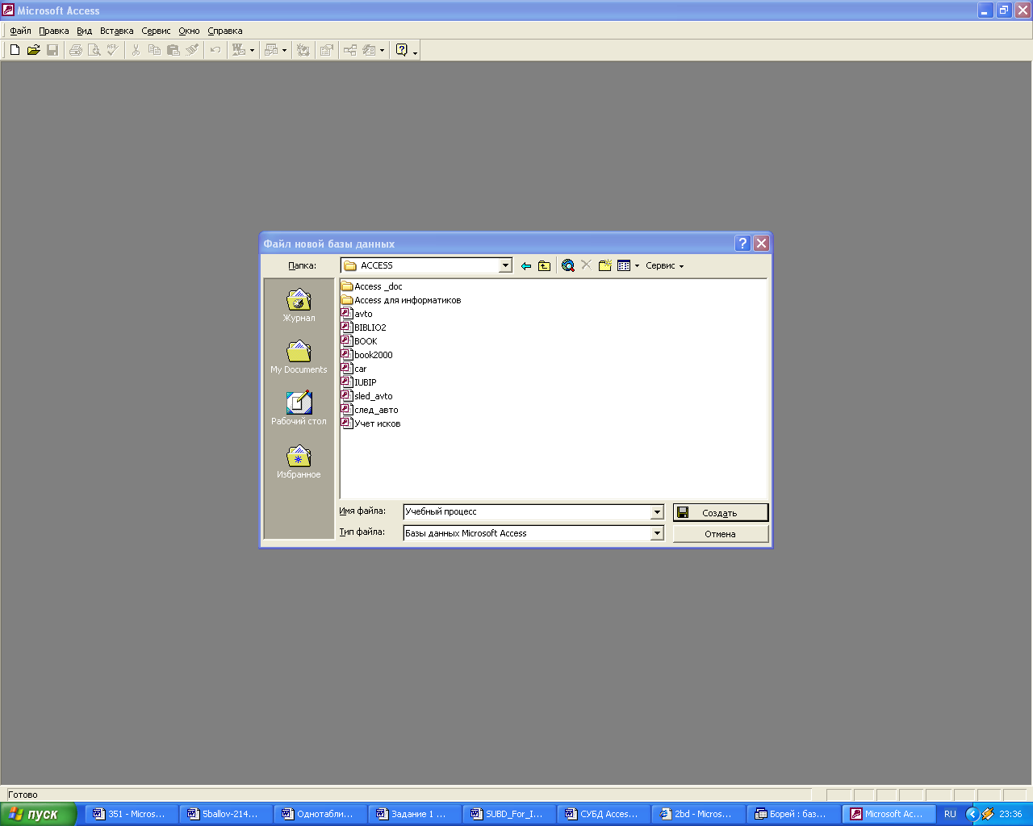1033x826 pixels.
Task: Open the My Documents sidebar location
Action: coord(299,357)
